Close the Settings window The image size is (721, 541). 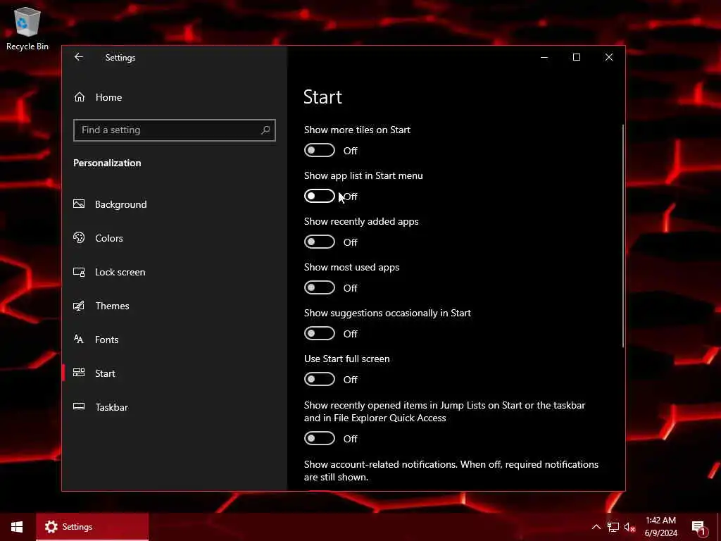[609, 57]
